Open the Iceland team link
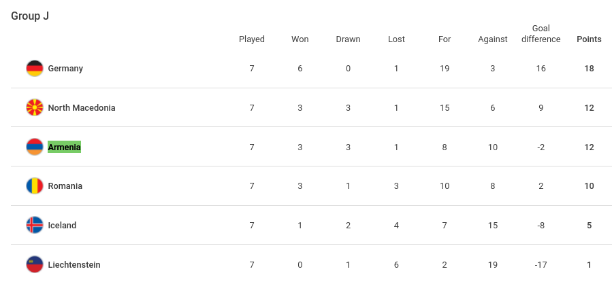The width and height of the screenshot is (612, 282). (x=62, y=225)
